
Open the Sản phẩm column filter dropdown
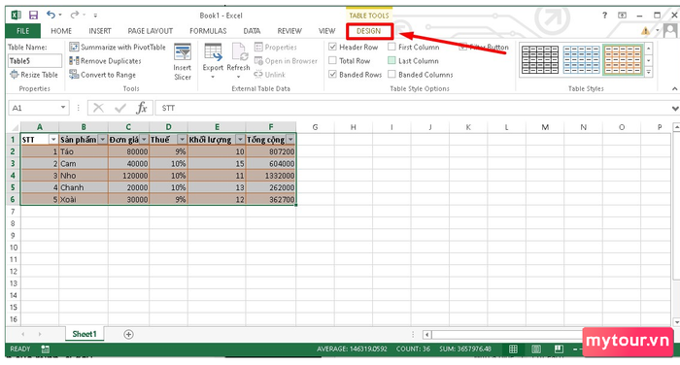(x=102, y=140)
